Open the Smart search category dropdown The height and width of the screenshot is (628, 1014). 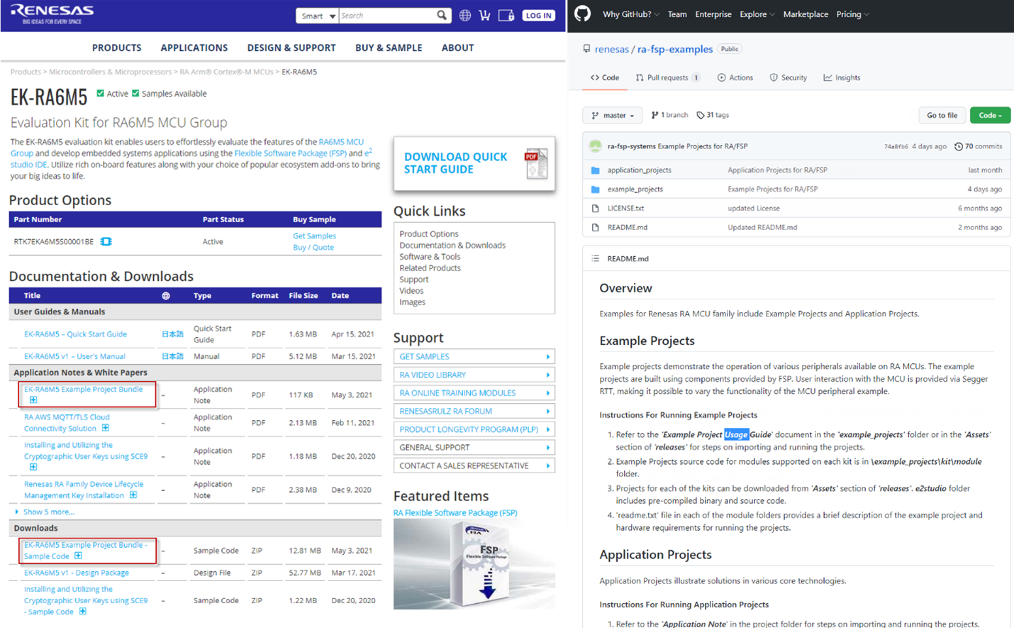(316, 15)
